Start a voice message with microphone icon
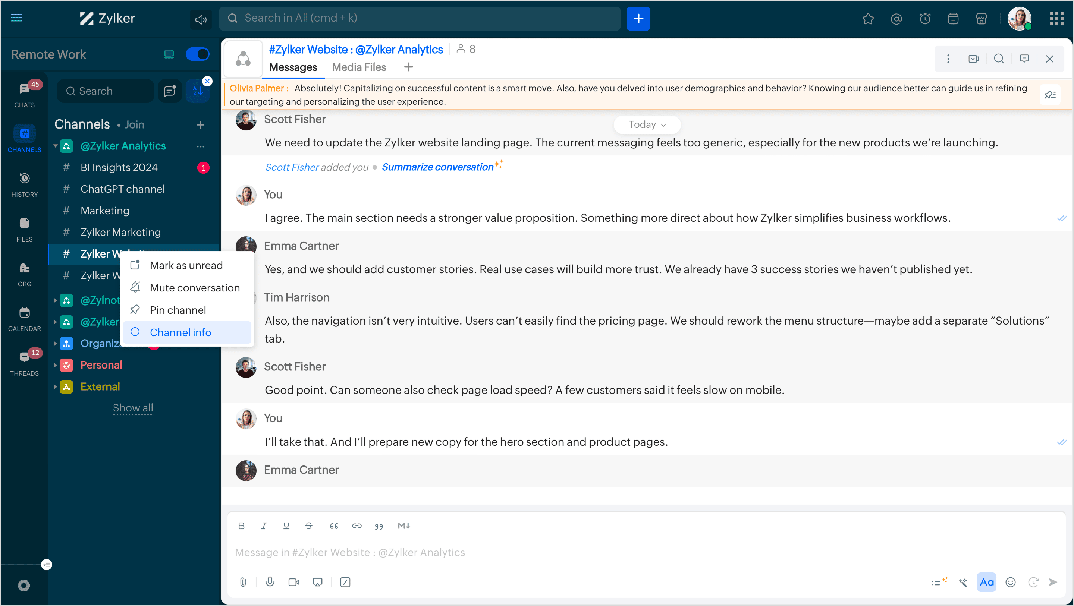This screenshot has height=606, width=1074. pyautogui.click(x=270, y=582)
